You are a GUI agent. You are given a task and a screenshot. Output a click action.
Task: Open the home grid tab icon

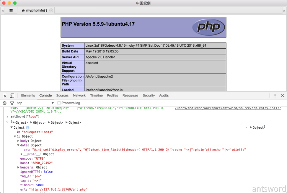(11, 10)
